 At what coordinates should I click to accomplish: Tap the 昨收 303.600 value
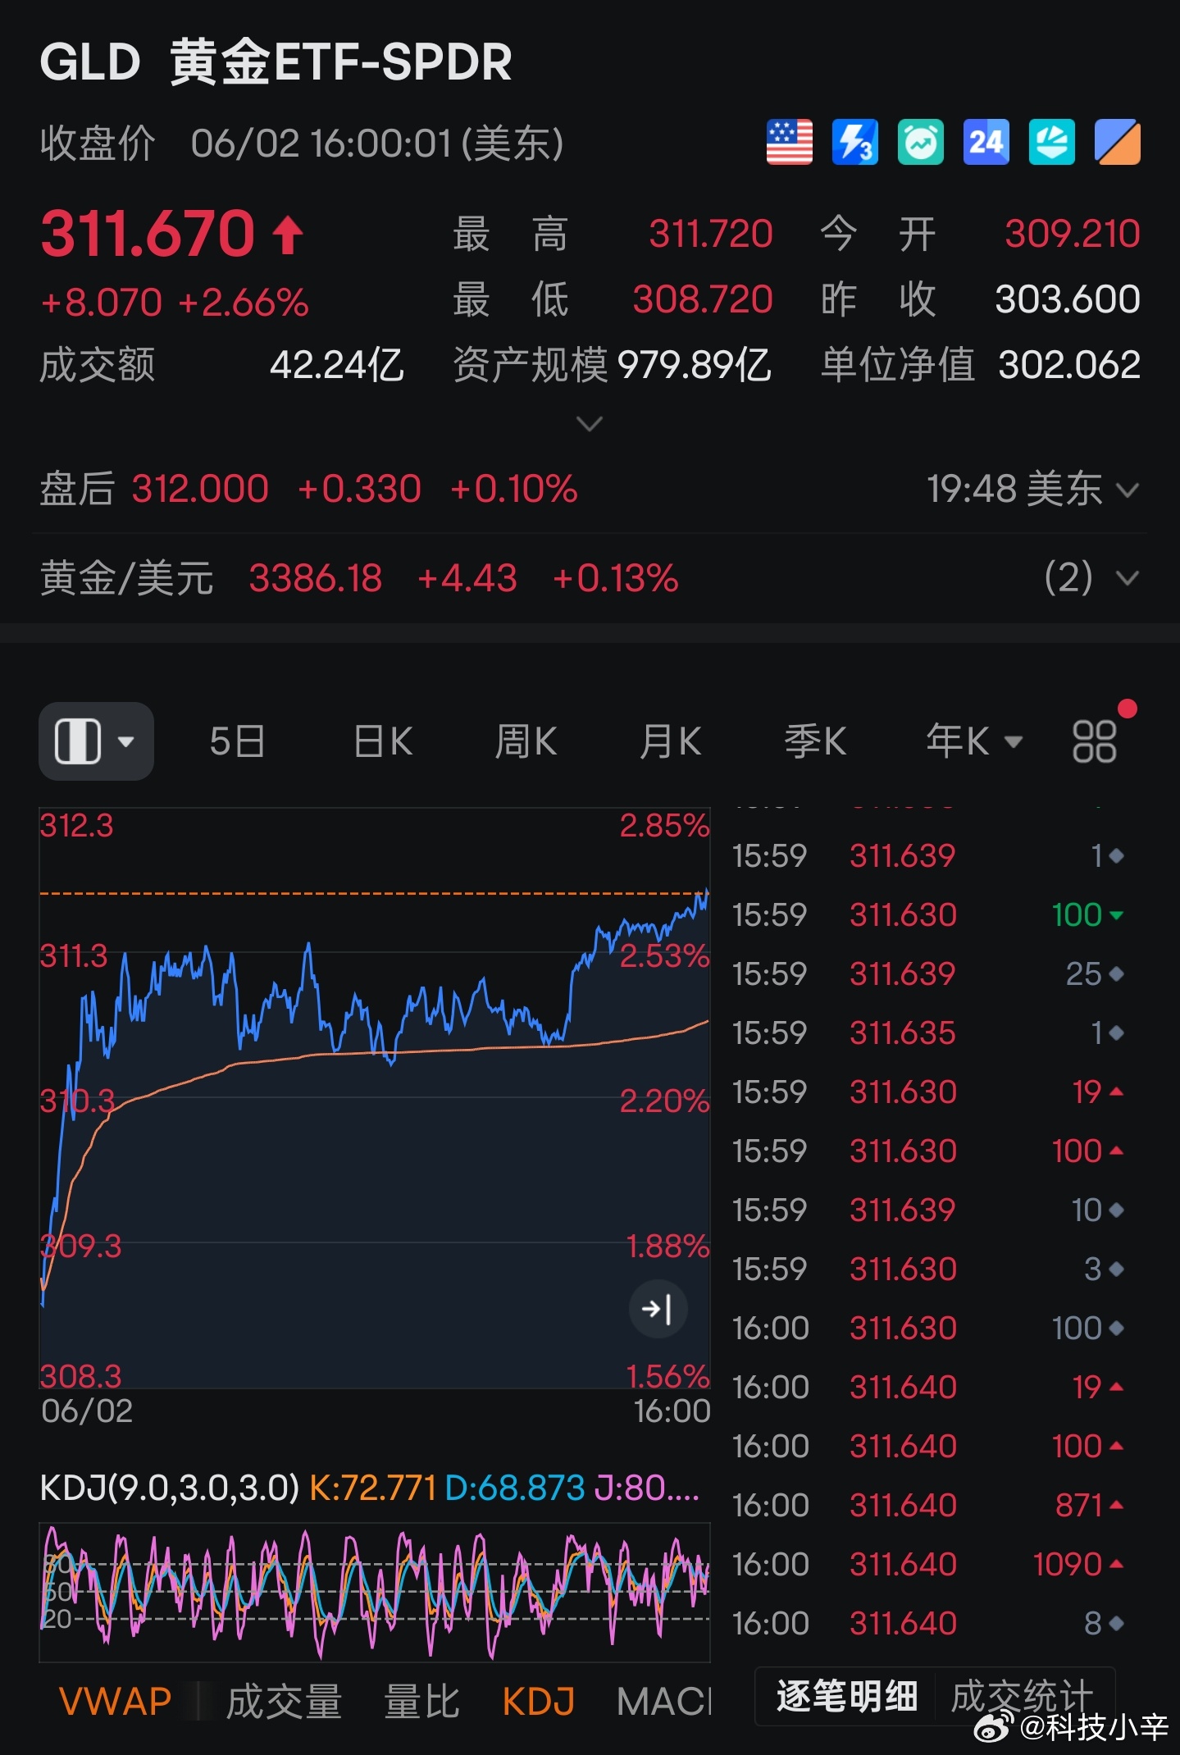coord(1068,299)
